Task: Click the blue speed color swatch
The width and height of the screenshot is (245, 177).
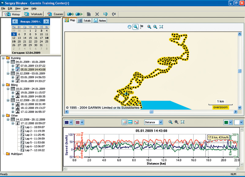Action: pos(66,122)
